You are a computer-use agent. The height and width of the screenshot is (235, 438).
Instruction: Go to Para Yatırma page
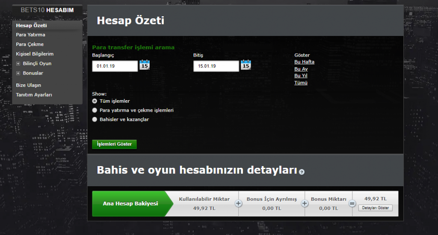click(x=30, y=35)
